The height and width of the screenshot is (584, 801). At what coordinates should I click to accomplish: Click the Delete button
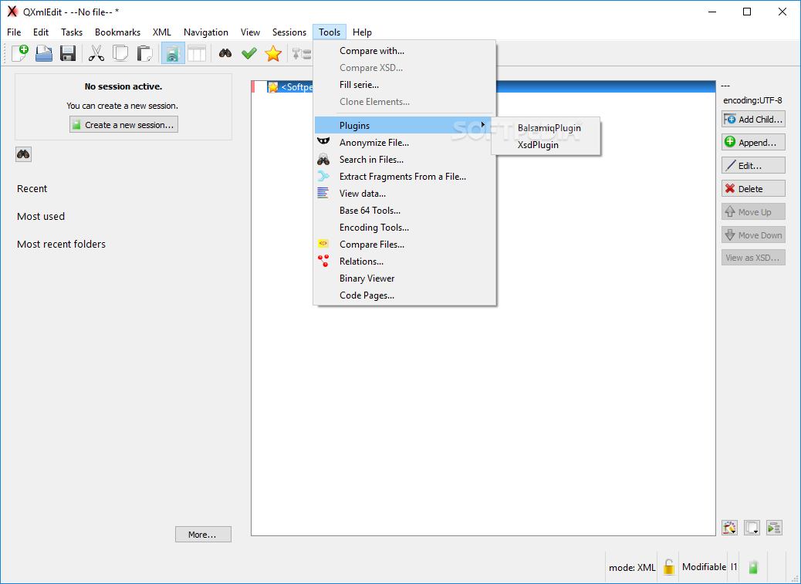pos(753,188)
